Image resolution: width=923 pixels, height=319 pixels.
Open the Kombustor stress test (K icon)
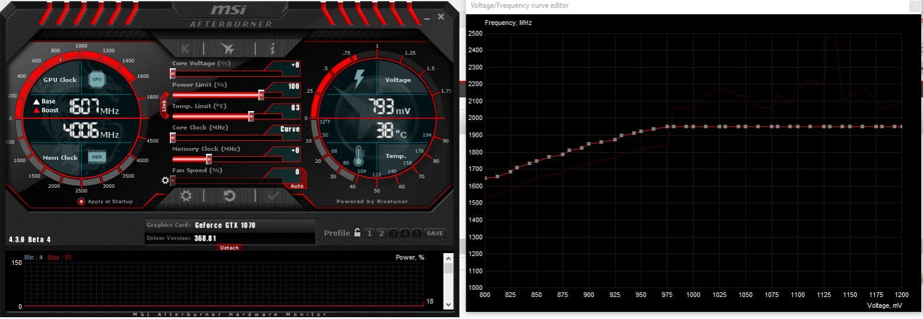185,49
